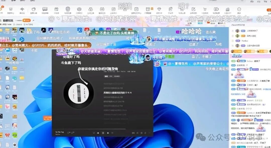271x148 pixels.
Task: Open the WPS Office icon on the desktop
Action: coord(7,135)
